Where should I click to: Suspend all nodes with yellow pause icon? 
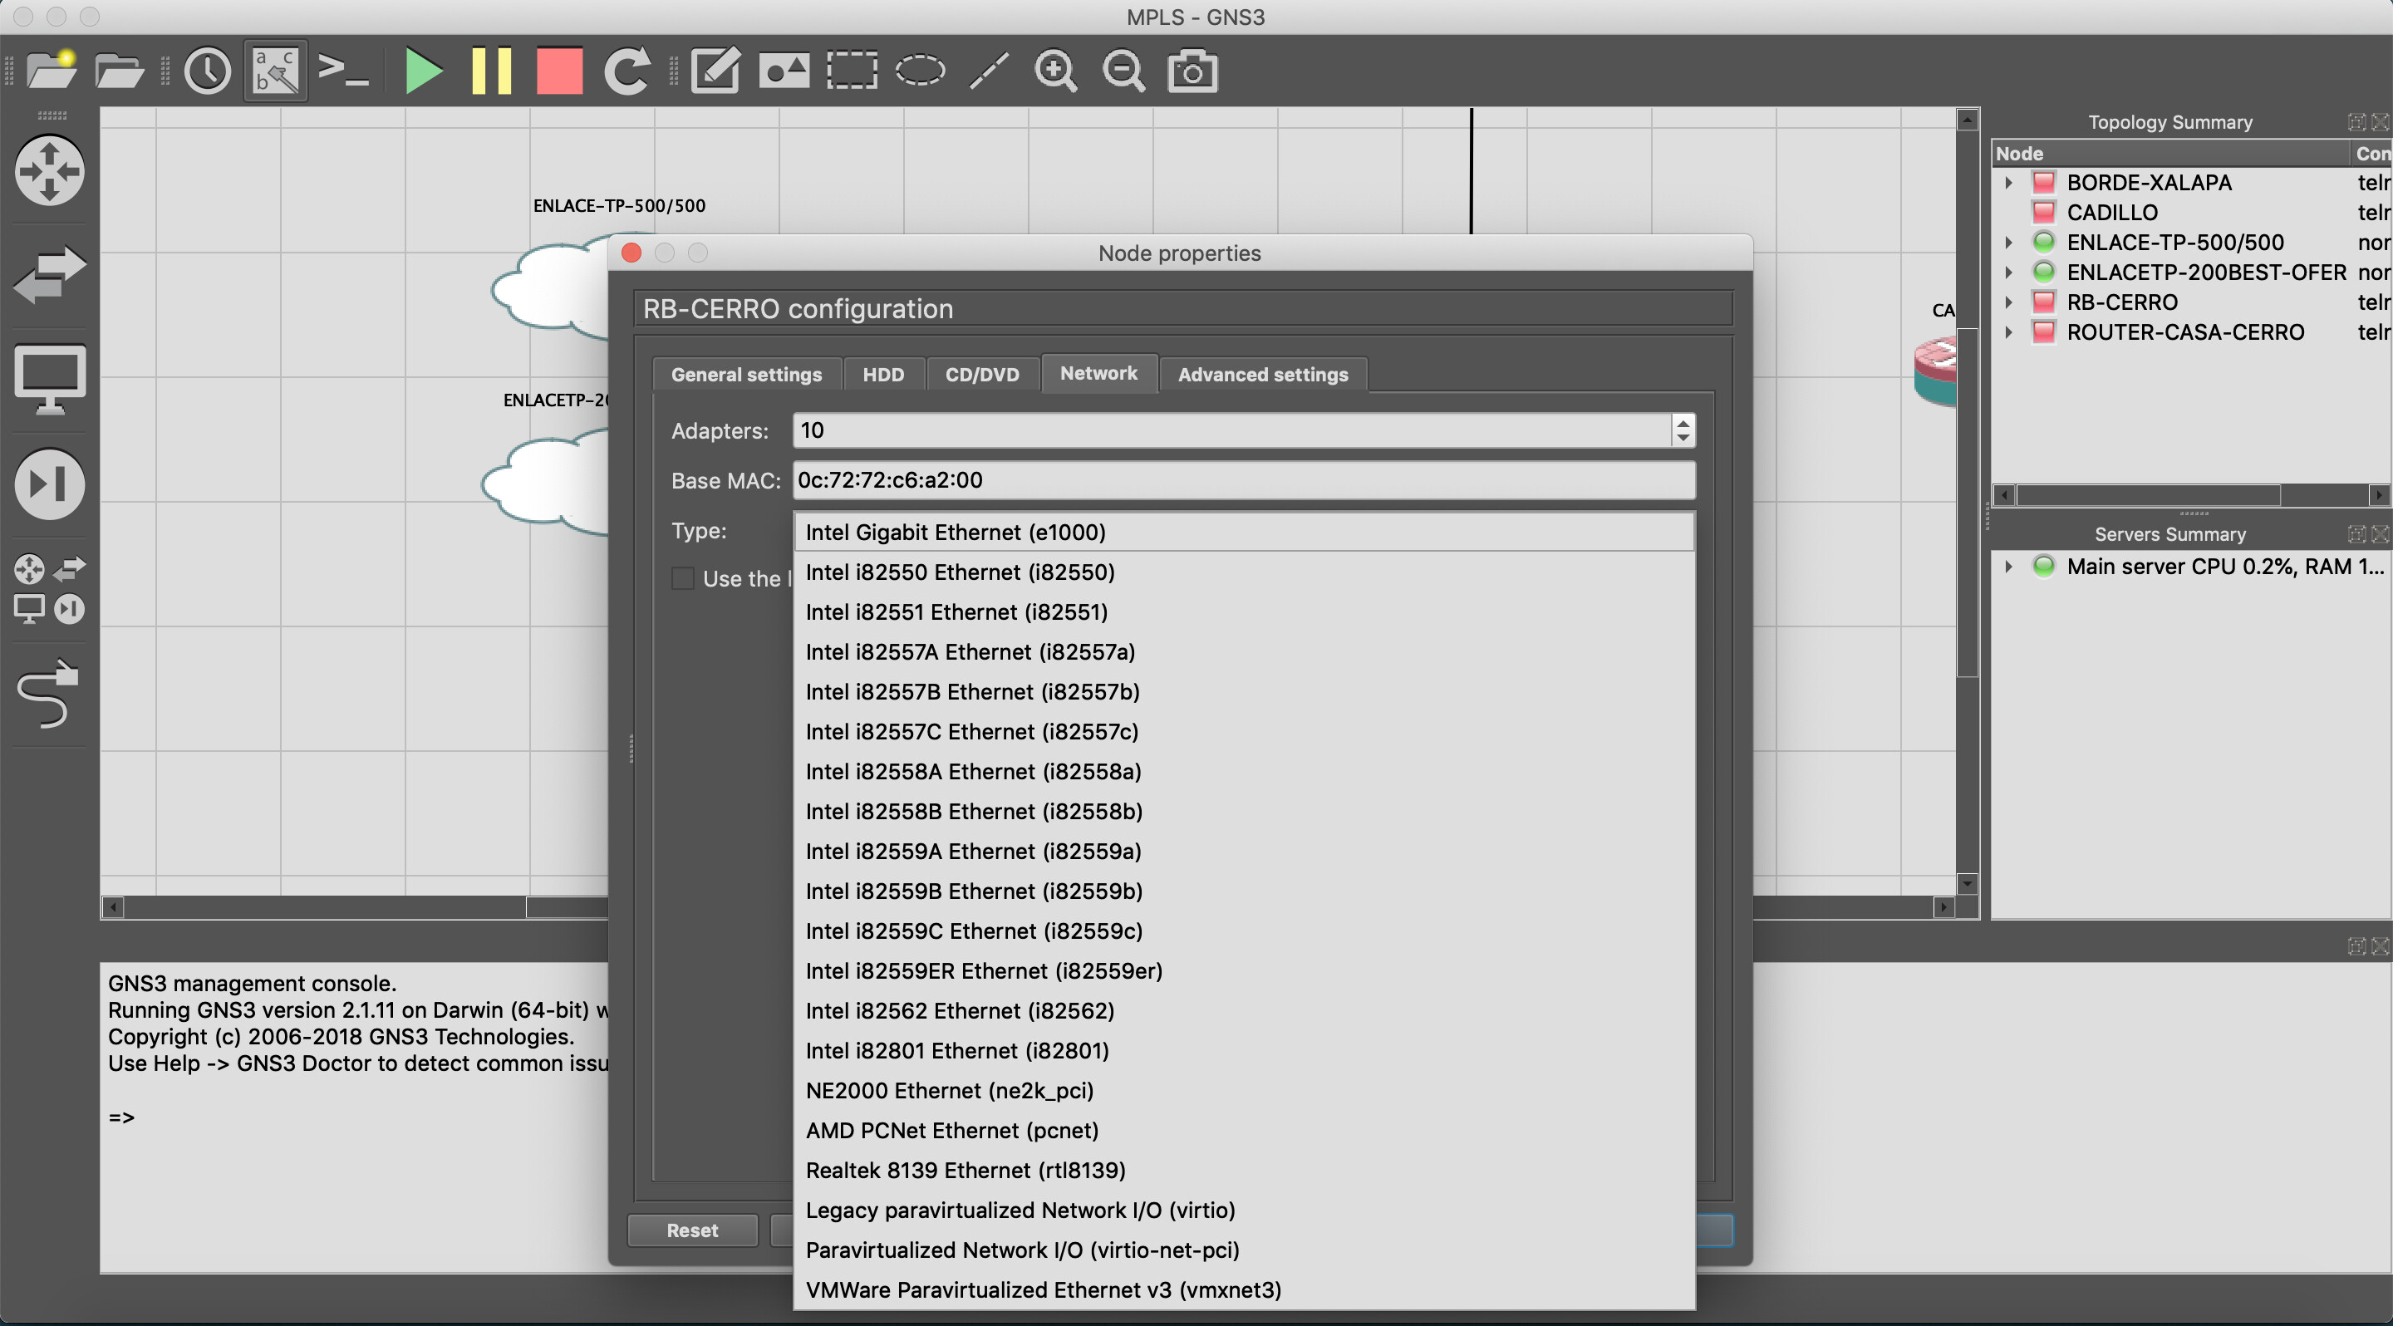pos(491,71)
